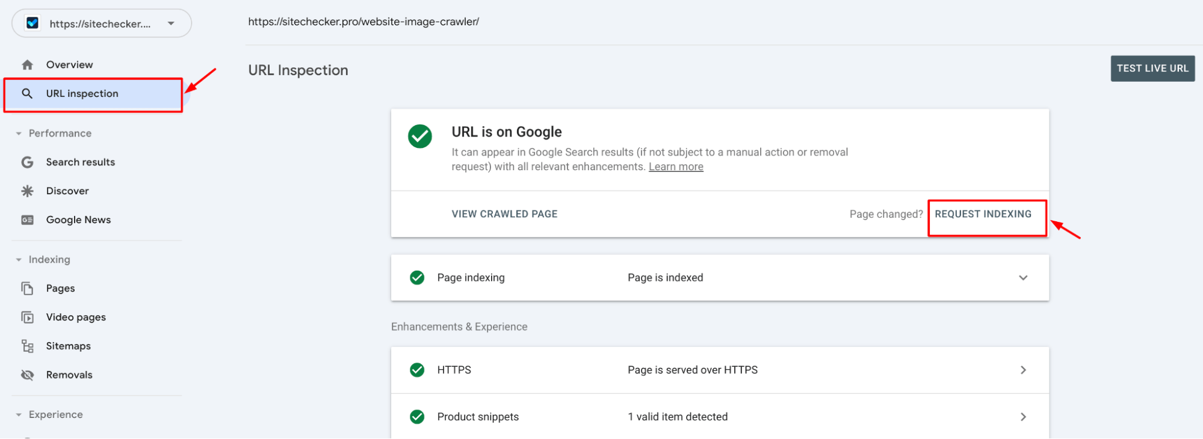Click the Google G icon beside Search results
Screen dimensions: 1203x439
point(27,162)
